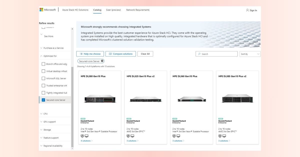300x157 pixels.
Task: Expand the Regional Availability filter section
Action: (x=55, y=146)
